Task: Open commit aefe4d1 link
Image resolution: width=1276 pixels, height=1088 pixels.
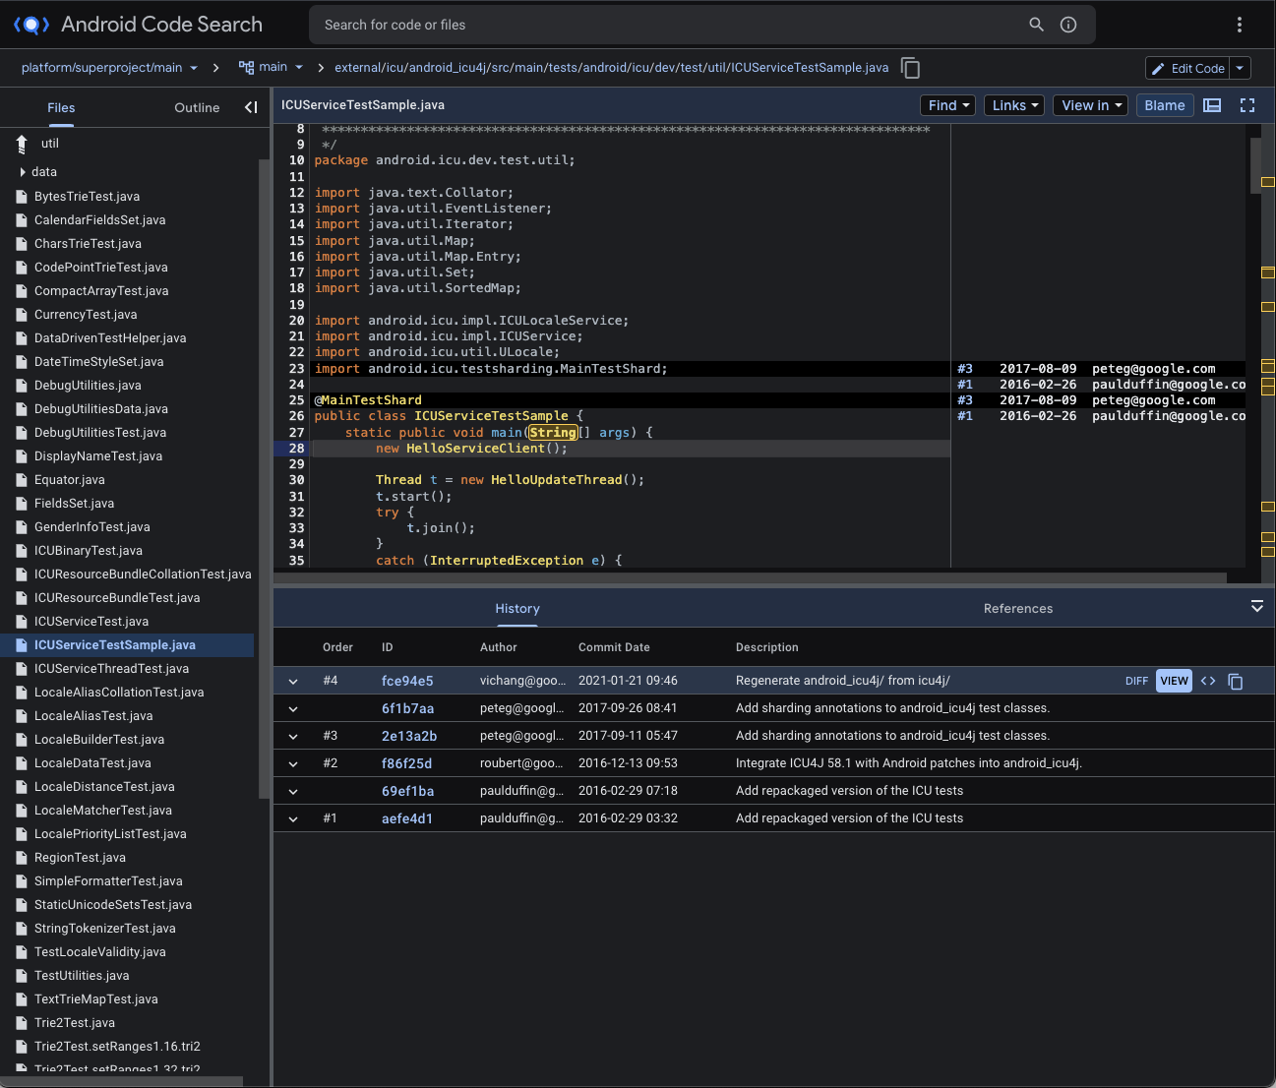Action: point(407,818)
